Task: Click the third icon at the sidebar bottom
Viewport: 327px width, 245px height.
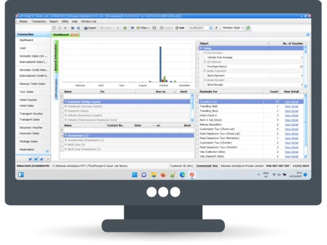Action: tap(42, 159)
